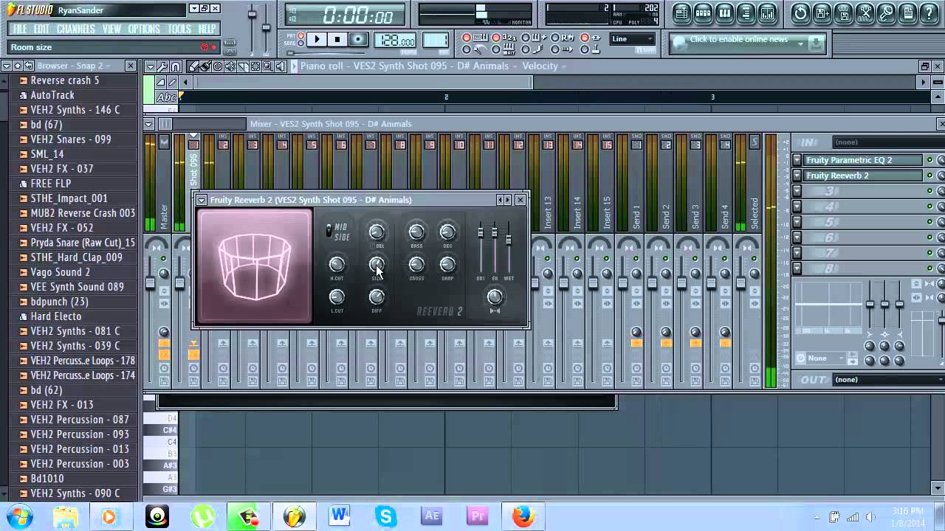
Task: Toggle effect slot 3 enable LED
Action: pyautogui.click(x=929, y=191)
